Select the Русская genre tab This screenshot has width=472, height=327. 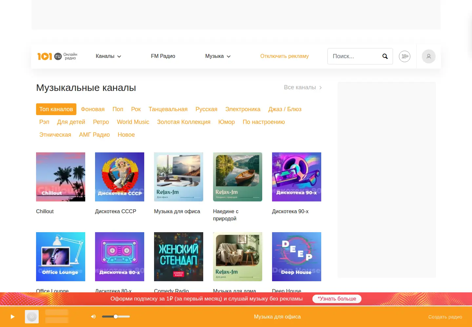[x=206, y=109]
